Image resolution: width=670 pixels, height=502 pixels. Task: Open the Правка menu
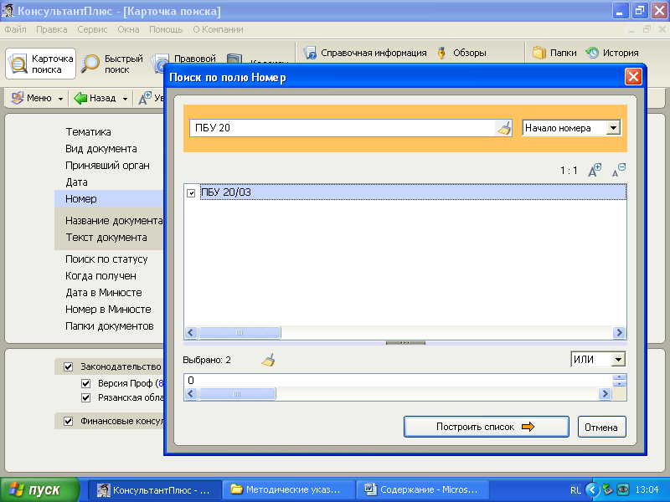(51, 29)
